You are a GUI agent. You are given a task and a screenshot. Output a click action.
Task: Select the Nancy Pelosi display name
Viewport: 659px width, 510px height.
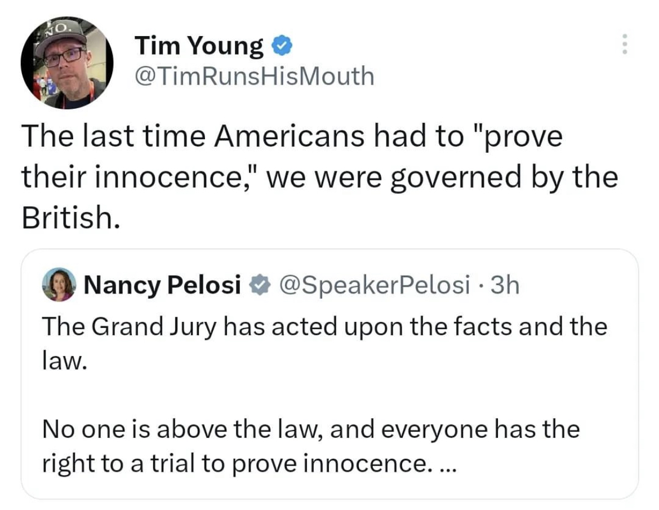tap(162, 285)
